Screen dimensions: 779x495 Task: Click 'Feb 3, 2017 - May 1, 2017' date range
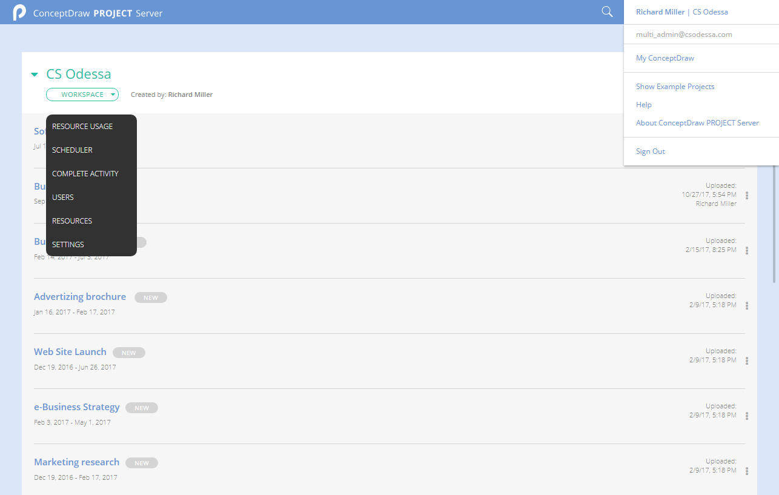click(x=72, y=422)
